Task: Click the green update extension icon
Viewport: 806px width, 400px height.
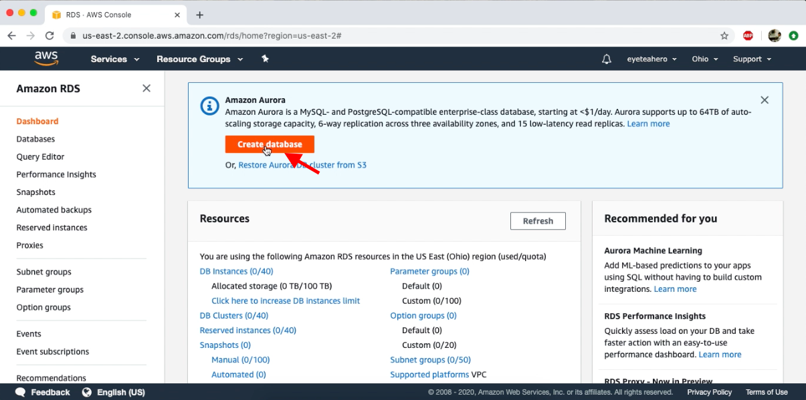Action: pyautogui.click(x=793, y=35)
